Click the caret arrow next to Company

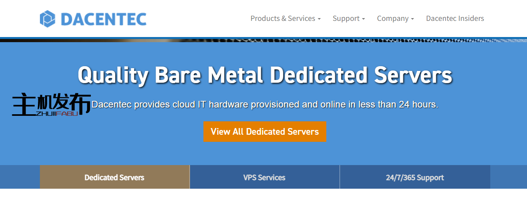point(412,19)
